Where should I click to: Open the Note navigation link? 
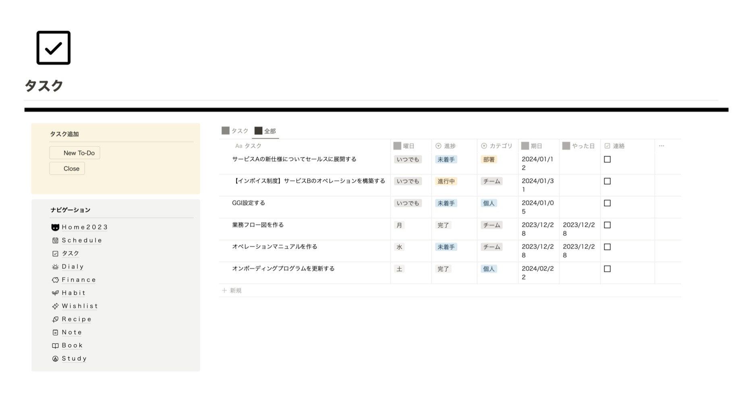72,332
